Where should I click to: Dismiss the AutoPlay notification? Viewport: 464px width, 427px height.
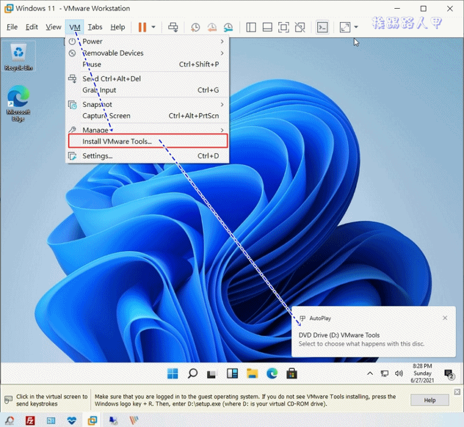pyautogui.click(x=445, y=318)
